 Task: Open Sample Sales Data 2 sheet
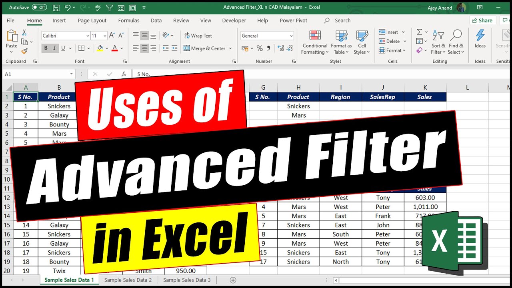click(128, 280)
